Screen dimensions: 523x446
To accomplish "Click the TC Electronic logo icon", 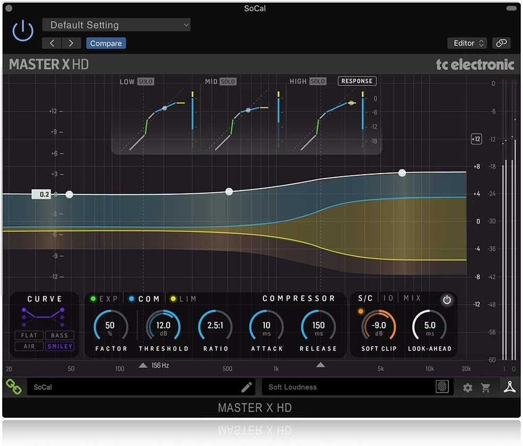I will [509, 387].
